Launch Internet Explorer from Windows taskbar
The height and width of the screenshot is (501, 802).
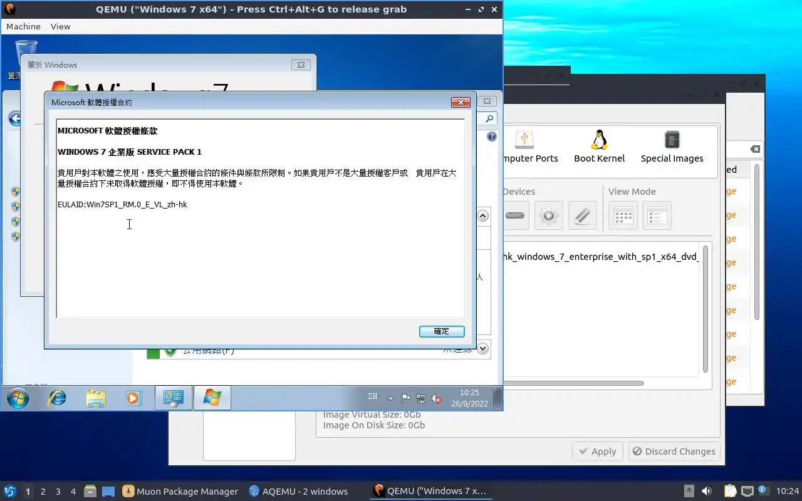tap(58, 398)
